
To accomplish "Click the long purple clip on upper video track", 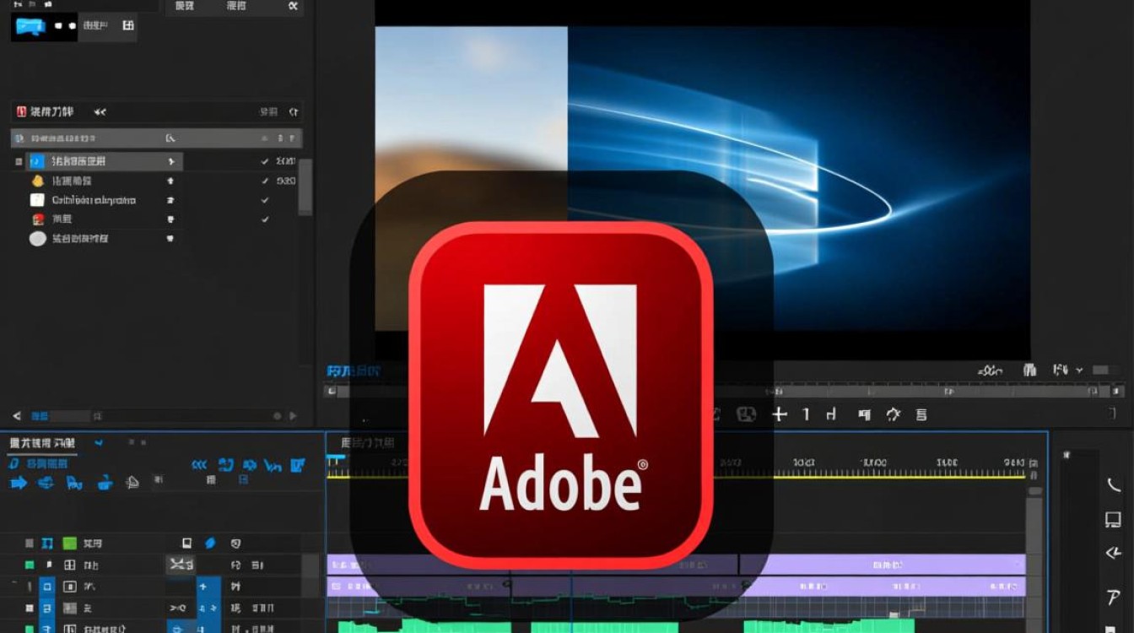I will coord(882,565).
